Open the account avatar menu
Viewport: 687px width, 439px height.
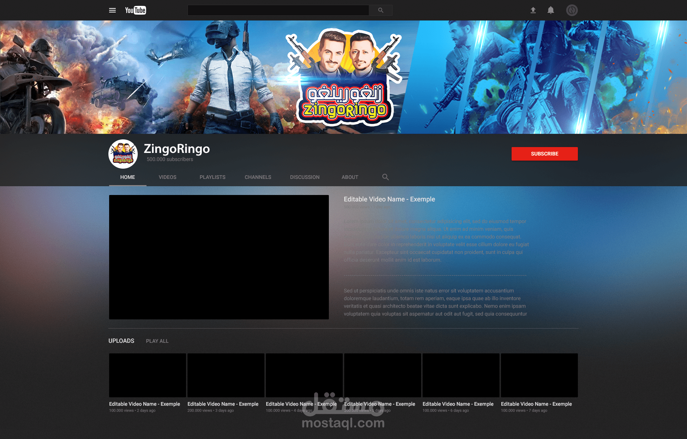click(572, 10)
